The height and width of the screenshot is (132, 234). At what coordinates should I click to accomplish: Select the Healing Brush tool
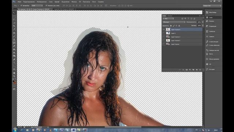(x=14, y=33)
